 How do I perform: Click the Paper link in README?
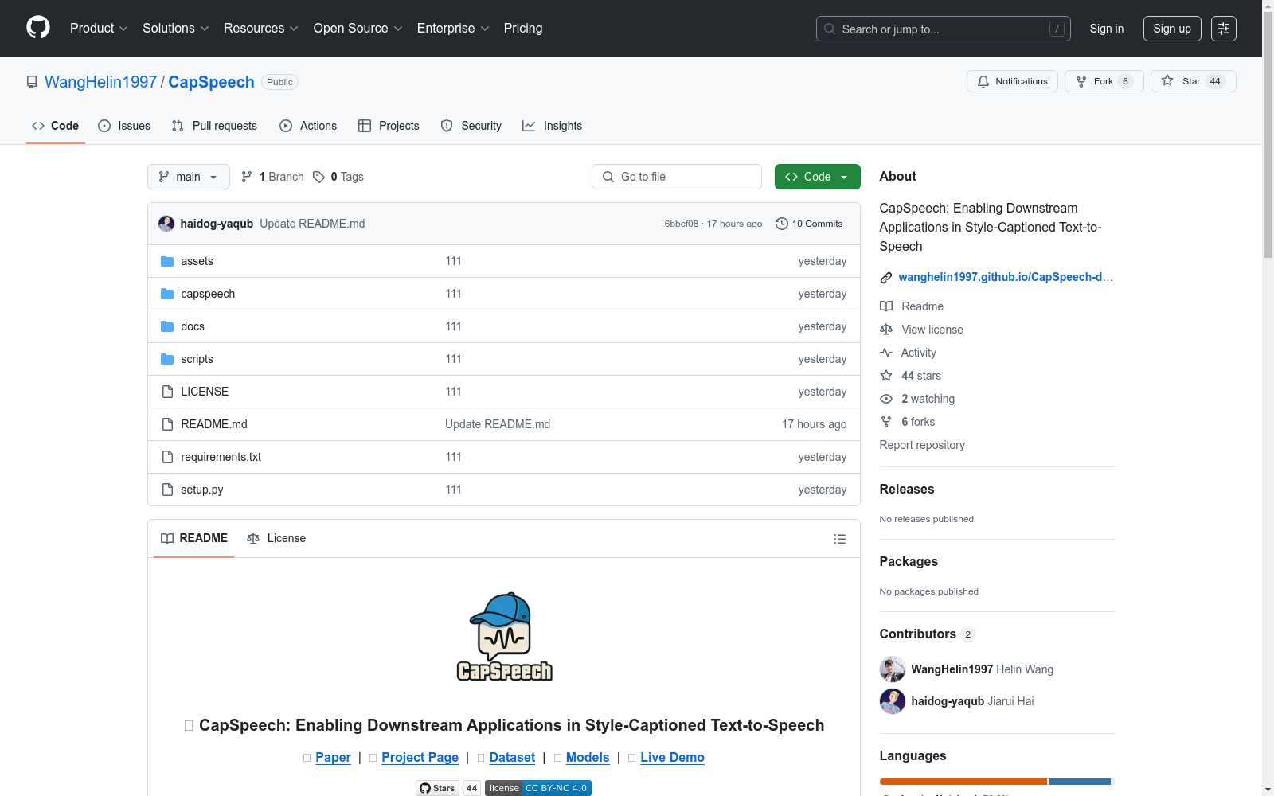[333, 758]
